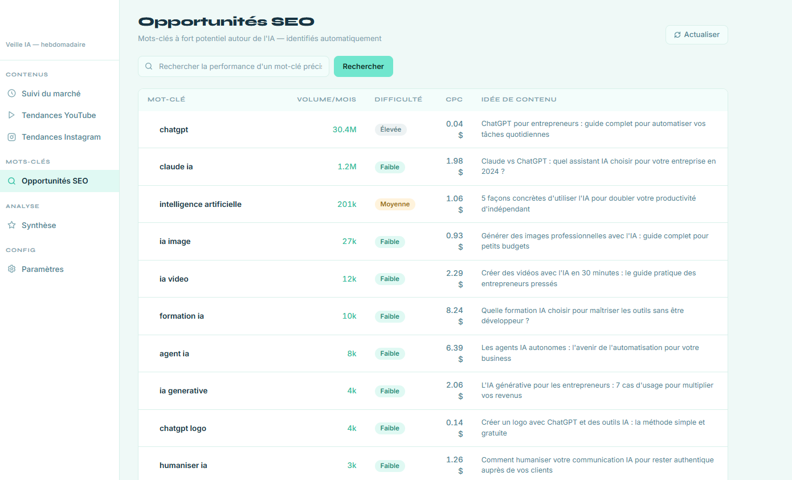The height and width of the screenshot is (480, 792).
Task: Click the ChatGPT pour entrepreneurs content idea
Action: (x=593, y=129)
